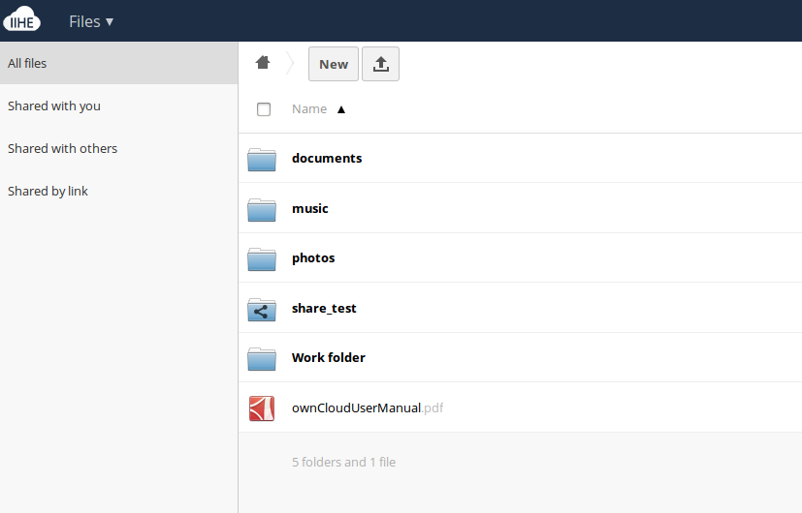Click the Work folder icon

(x=262, y=358)
